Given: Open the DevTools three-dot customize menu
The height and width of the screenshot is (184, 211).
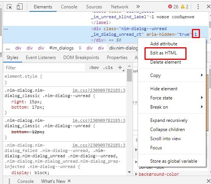Looking at the screenshot, I should (x=198, y=6).
